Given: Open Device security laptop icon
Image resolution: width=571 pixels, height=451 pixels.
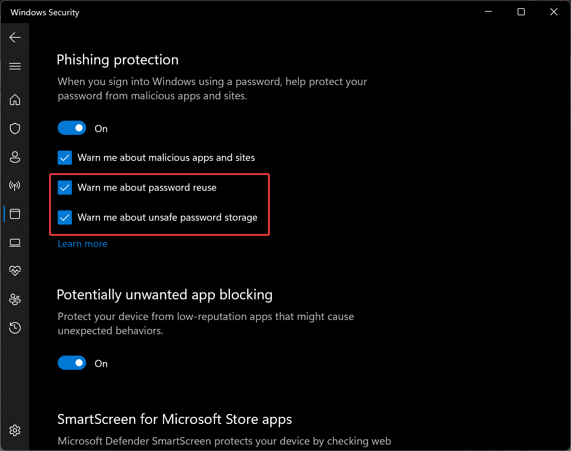Looking at the screenshot, I should [x=15, y=243].
